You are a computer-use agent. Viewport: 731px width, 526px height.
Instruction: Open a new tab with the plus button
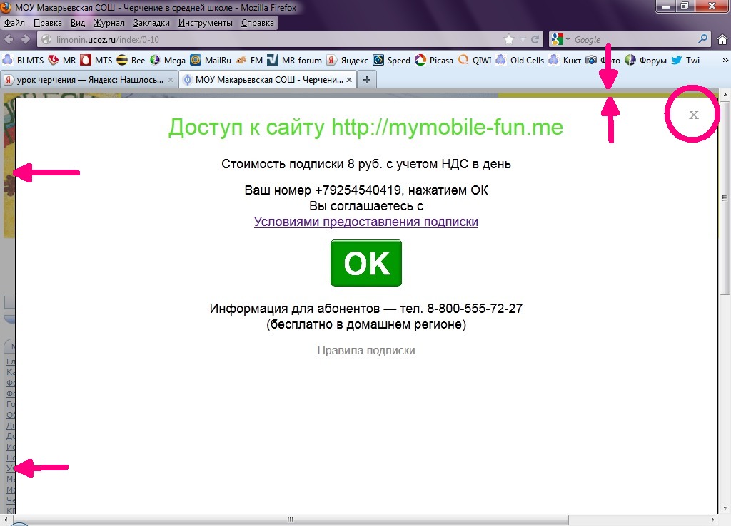[367, 80]
